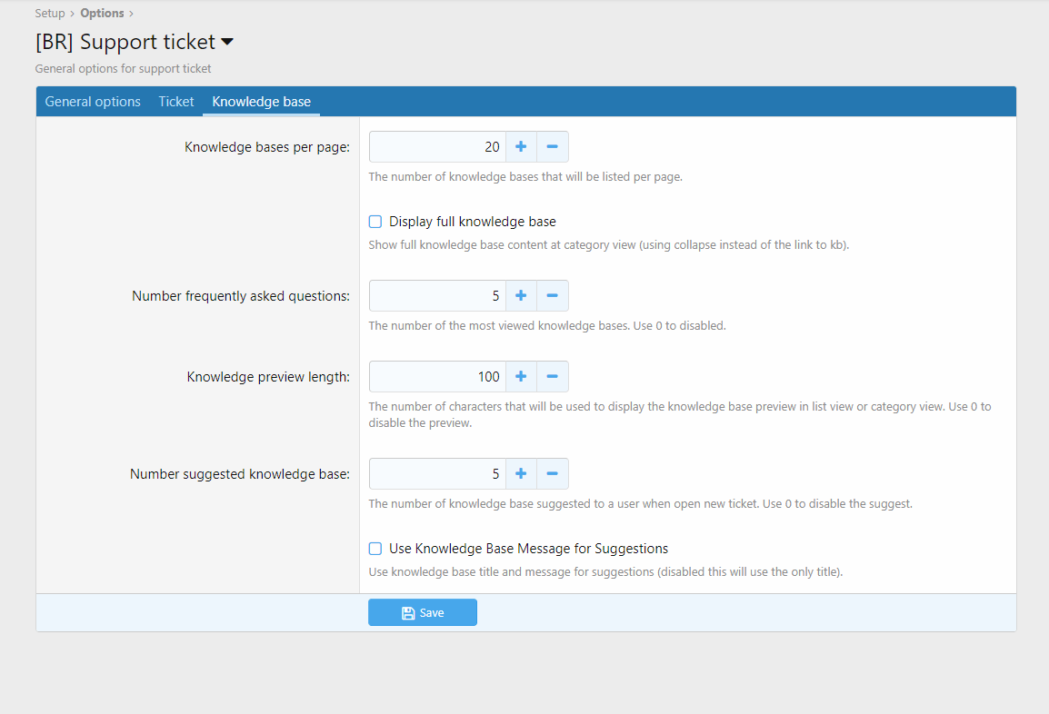Select the Number suggested knowledge base input
The image size is (1049, 714).
437,474
